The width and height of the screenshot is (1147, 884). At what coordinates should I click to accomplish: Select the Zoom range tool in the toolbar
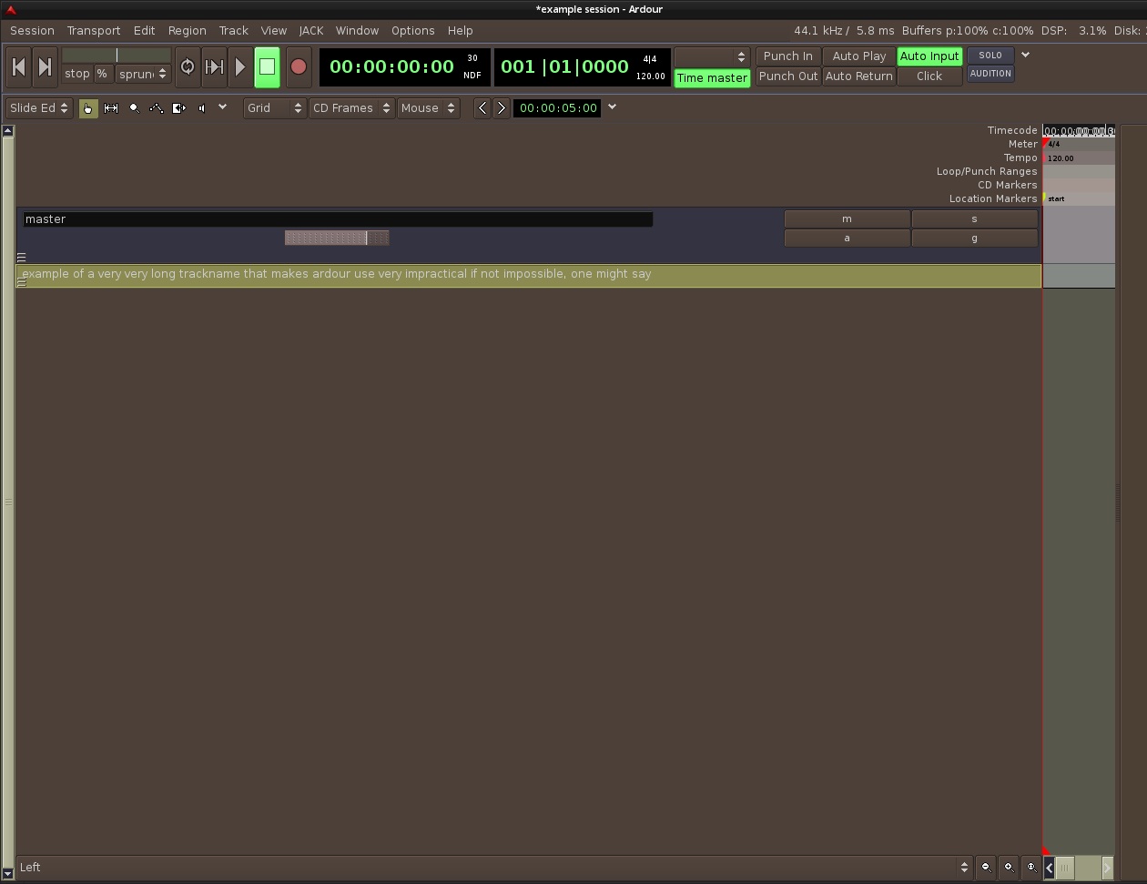pos(134,108)
